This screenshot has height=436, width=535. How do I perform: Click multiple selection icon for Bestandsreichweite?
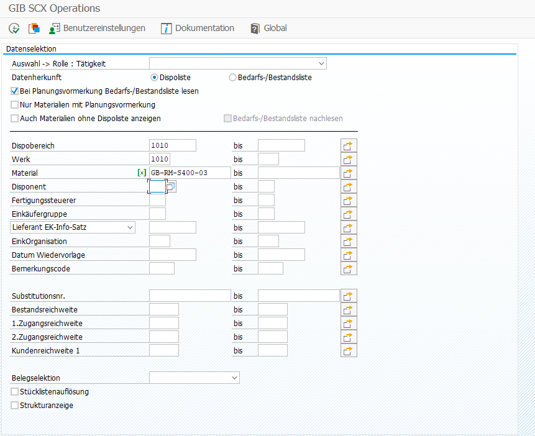coord(349,309)
